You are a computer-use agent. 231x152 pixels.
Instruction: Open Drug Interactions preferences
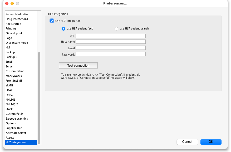[x=17, y=19]
